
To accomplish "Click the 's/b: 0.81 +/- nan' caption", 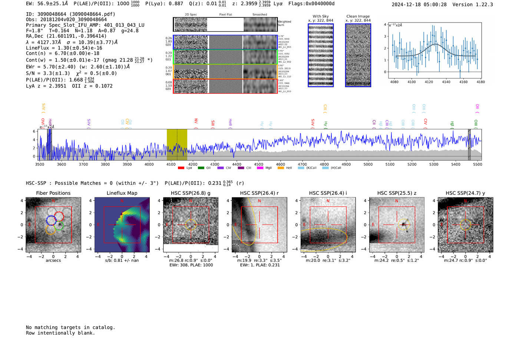I will tap(122, 260).
